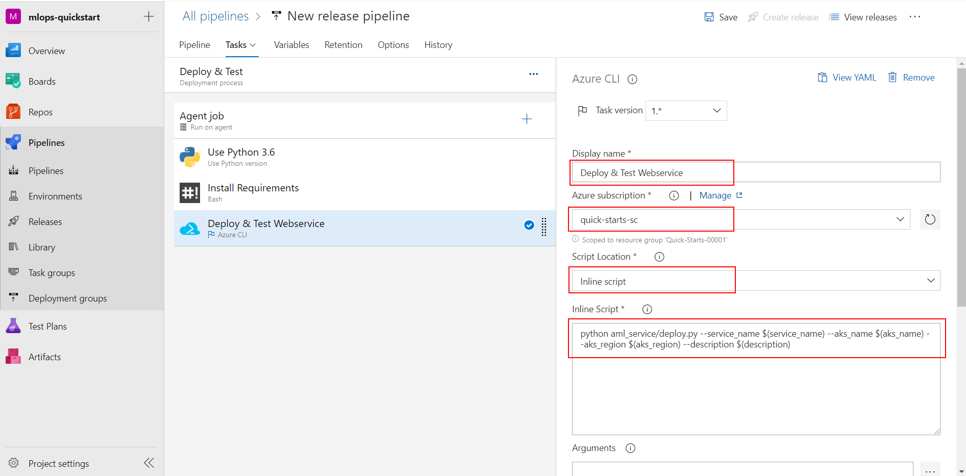Open Project settings gear
This screenshot has height=476, width=966.
(x=14, y=463)
